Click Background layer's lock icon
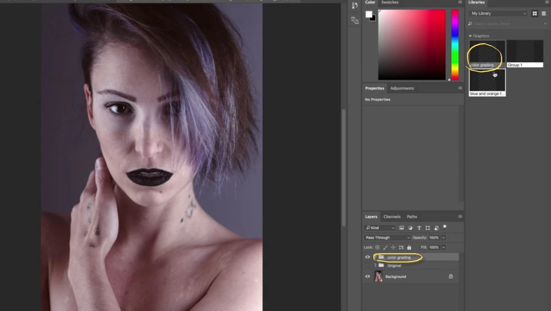 tap(451, 276)
